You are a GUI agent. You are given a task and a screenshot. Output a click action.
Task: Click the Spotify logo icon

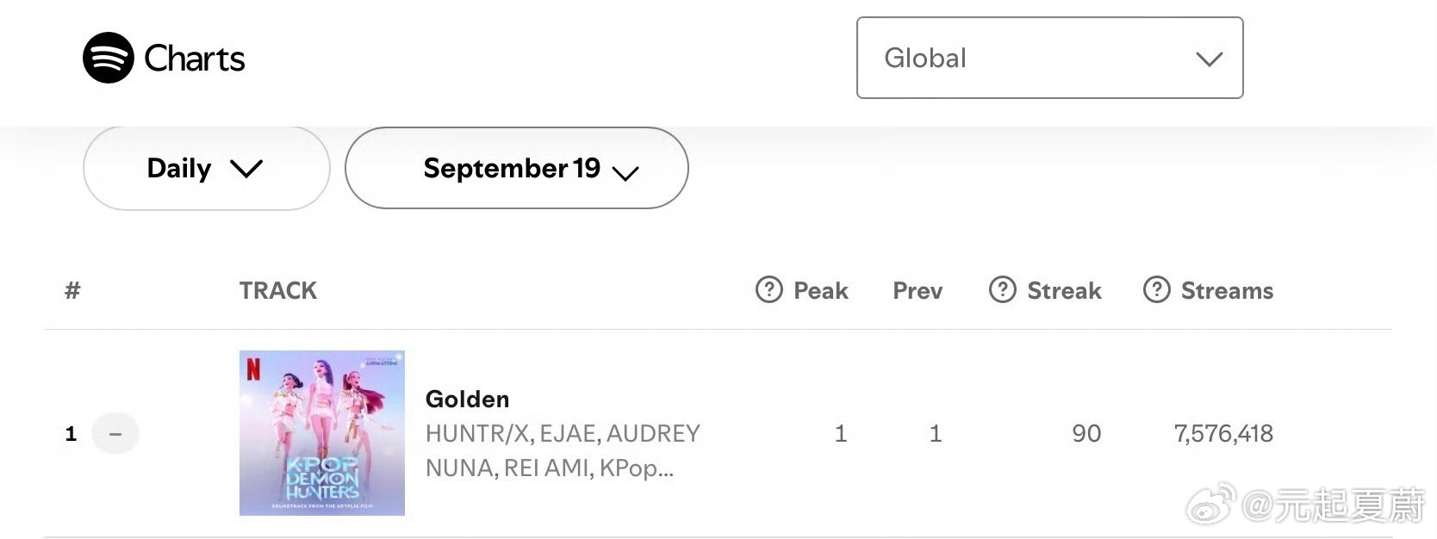(x=109, y=58)
